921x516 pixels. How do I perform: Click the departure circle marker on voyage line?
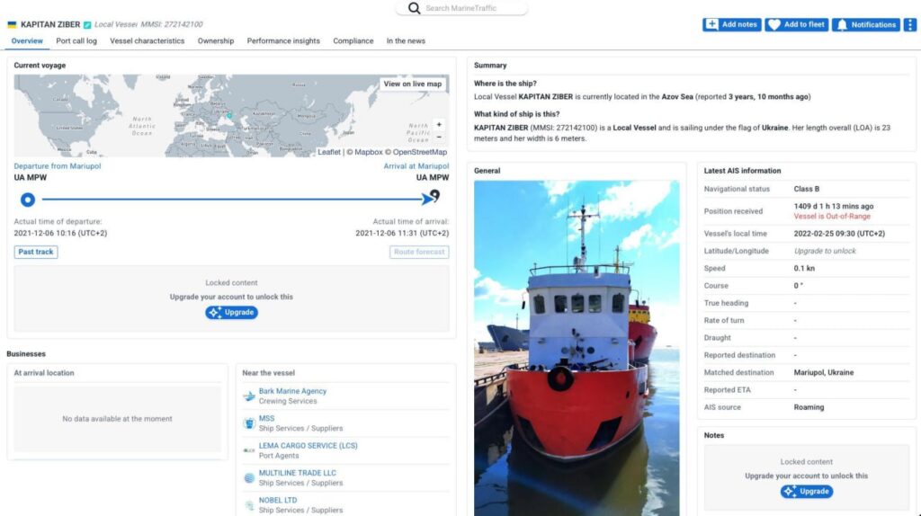28,200
